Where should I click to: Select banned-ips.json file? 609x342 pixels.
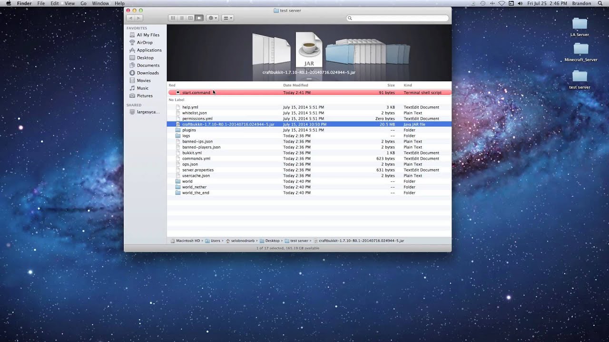309,141
